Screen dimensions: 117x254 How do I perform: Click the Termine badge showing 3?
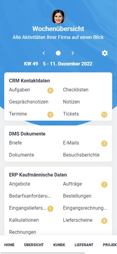(50, 115)
